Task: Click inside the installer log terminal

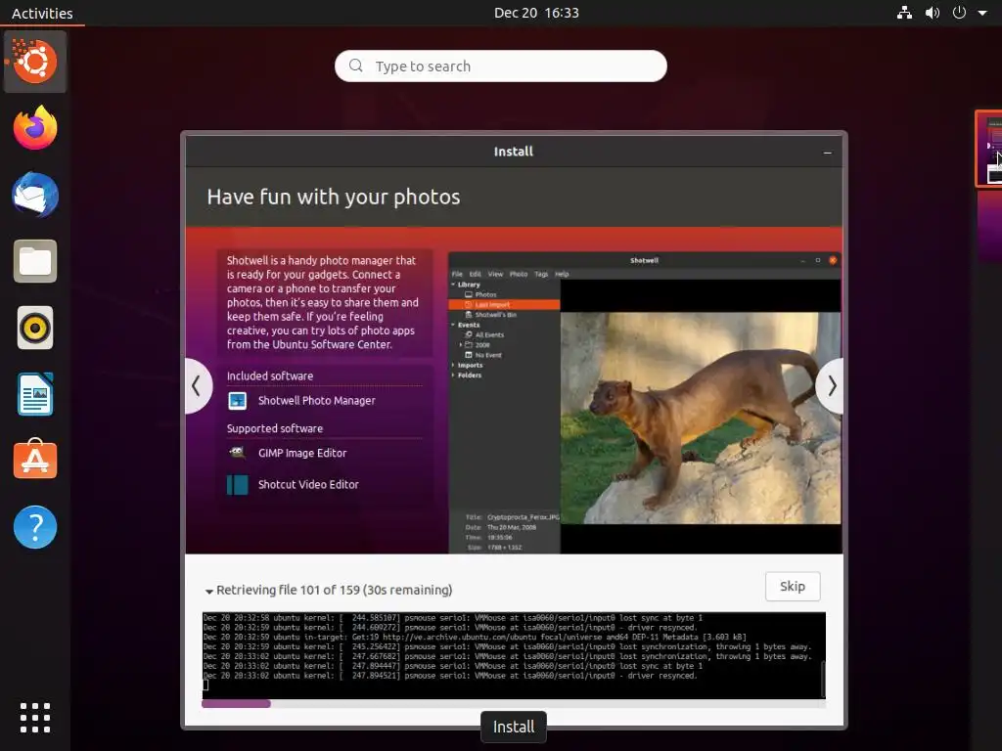Action: click(x=511, y=655)
